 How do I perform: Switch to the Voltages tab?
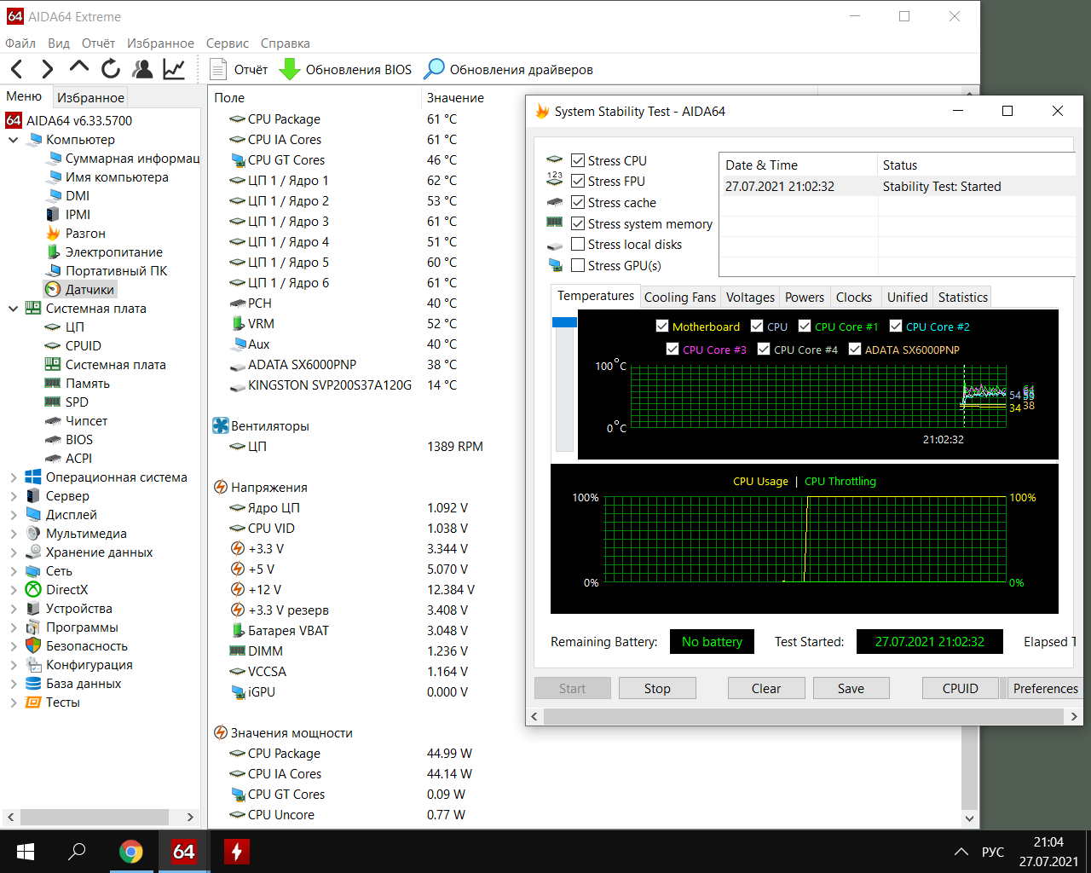(750, 298)
